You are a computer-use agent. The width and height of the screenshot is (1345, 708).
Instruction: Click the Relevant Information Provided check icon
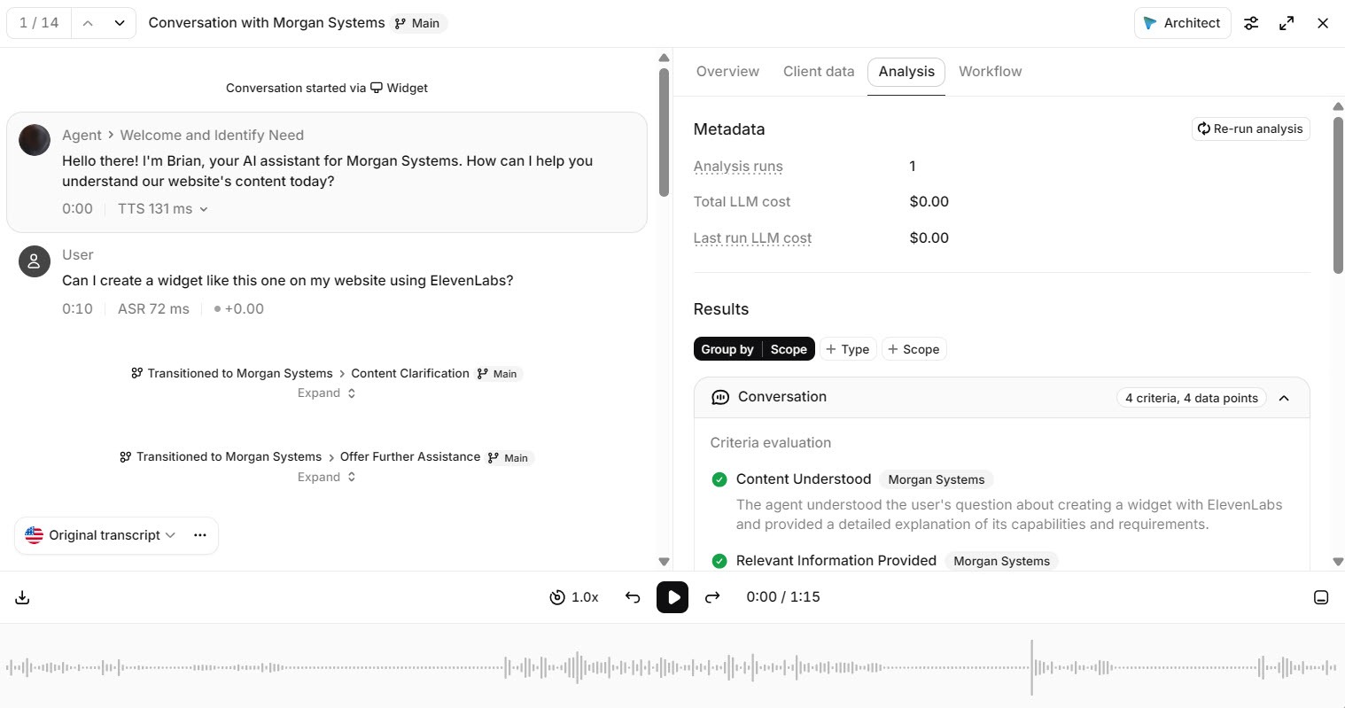tap(719, 561)
